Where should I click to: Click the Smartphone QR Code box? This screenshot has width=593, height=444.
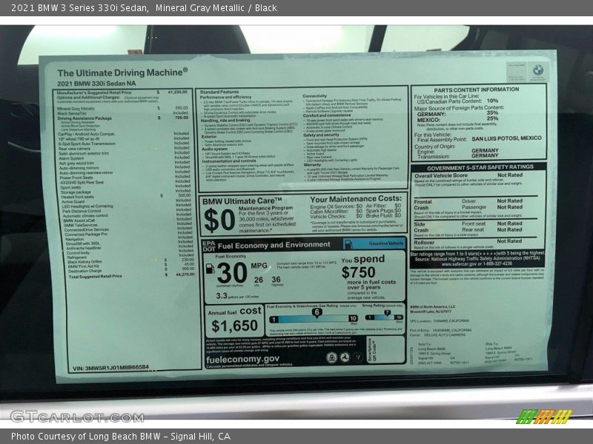385,349
